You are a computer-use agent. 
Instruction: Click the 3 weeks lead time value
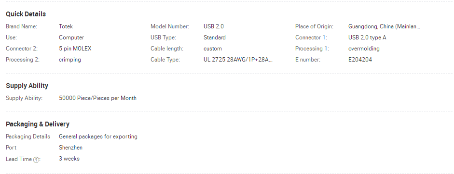[69, 159]
